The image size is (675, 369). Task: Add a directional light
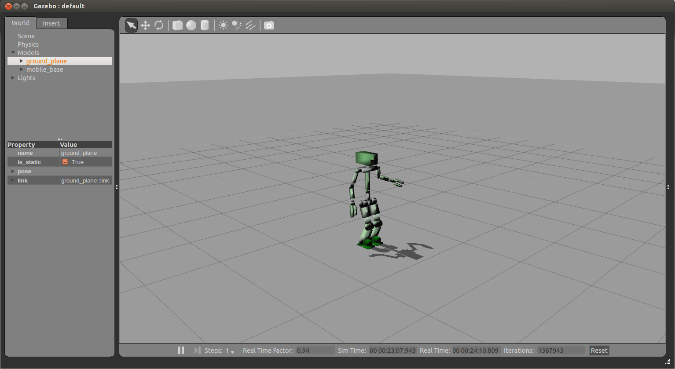coord(250,25)
